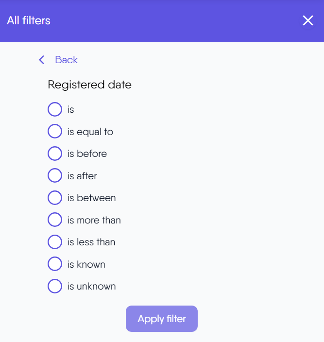Choose the 'is less than' radio circle

55,242
